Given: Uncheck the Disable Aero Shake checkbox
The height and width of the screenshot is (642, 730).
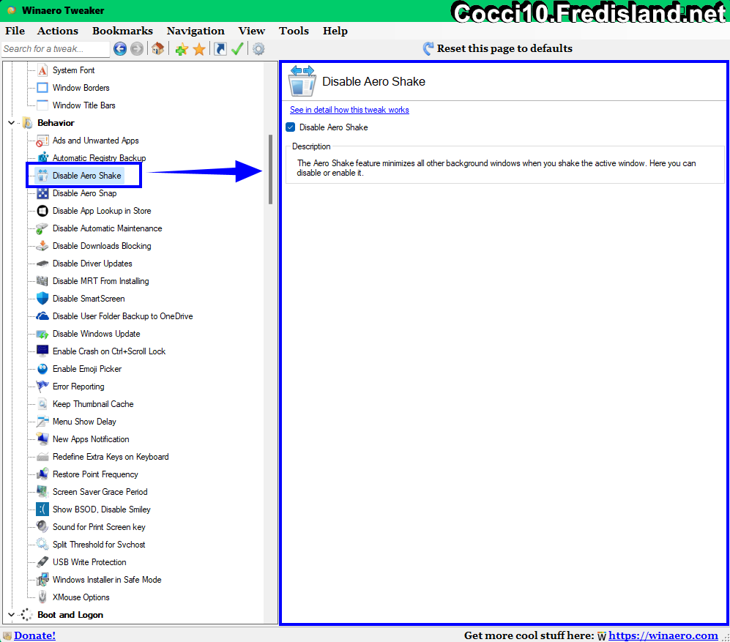Looking at the screenshot, I should (x=291, y=127).
